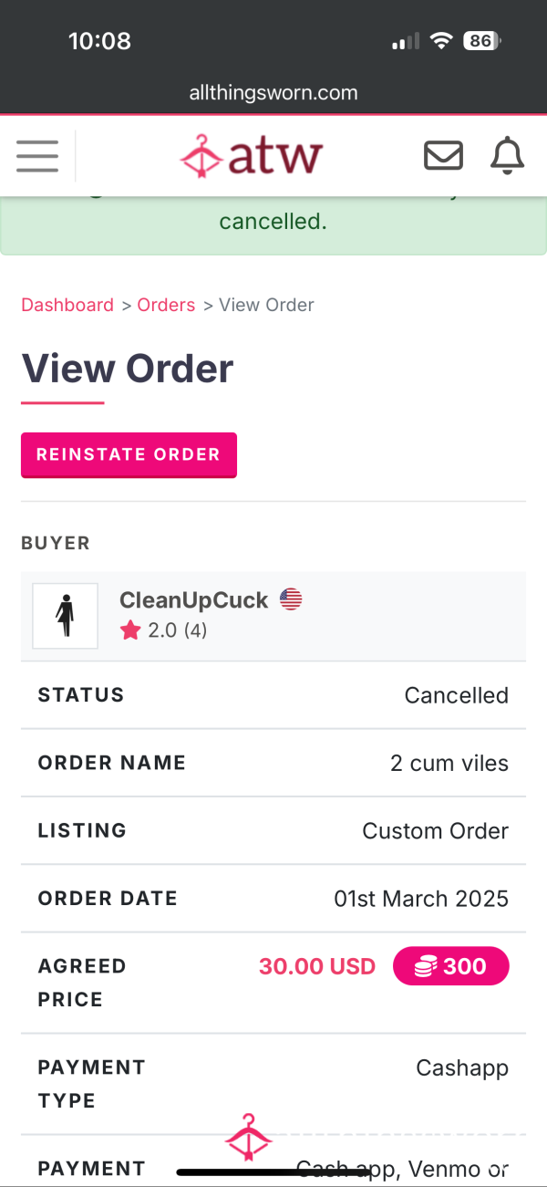Image resolution: width=547 pixels, height=1187 pixels.
Task: Tap the Custom Order listing value
Action: tap(436, 831)
